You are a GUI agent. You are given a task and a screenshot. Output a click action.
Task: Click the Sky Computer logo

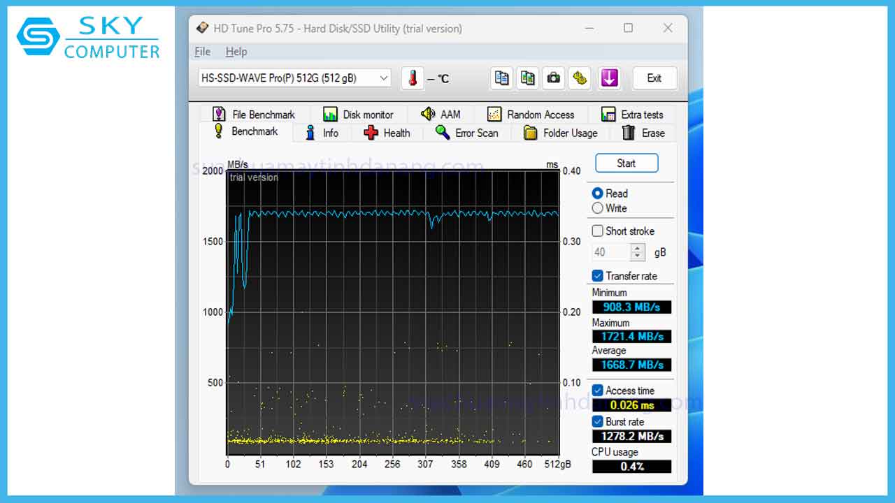click(x=89, y=39)
